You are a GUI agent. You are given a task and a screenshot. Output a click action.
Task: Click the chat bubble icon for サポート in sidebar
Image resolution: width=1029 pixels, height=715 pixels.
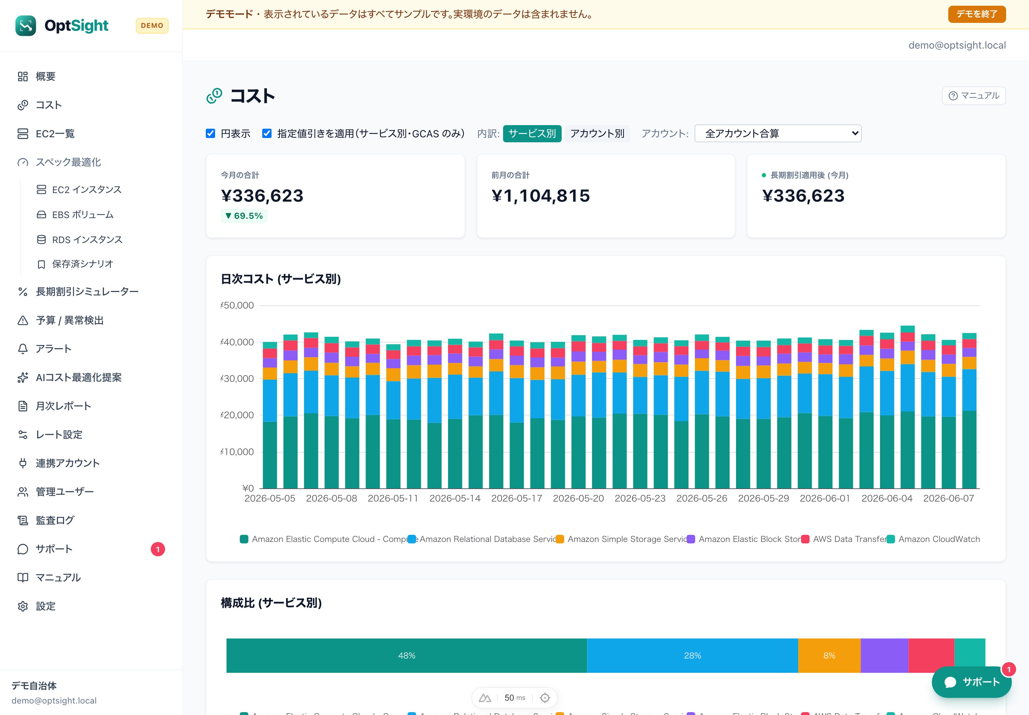(23, 549)
